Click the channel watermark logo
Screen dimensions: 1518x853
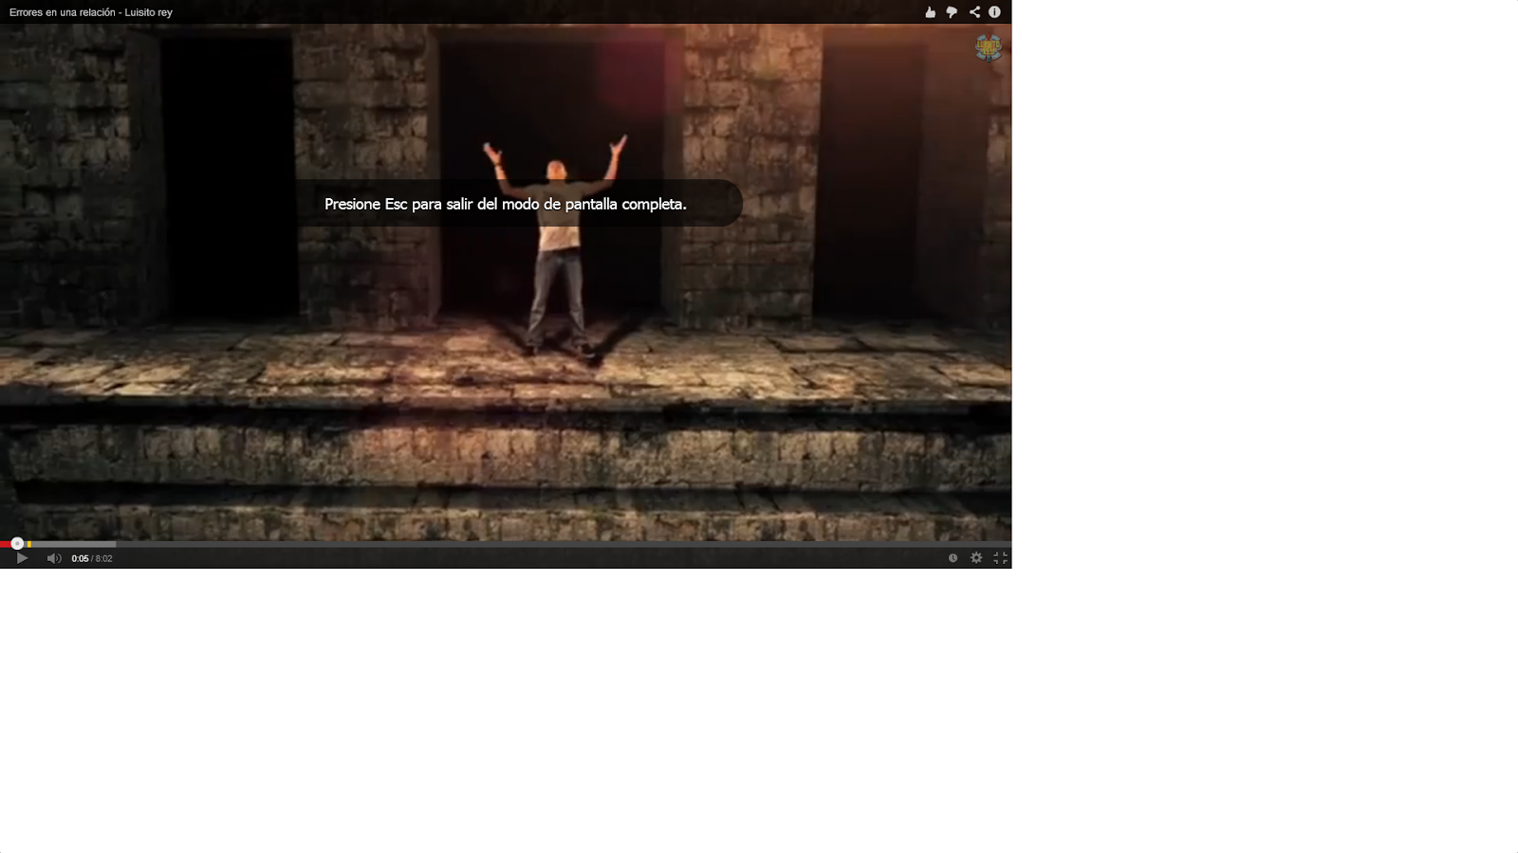(989, 47)
